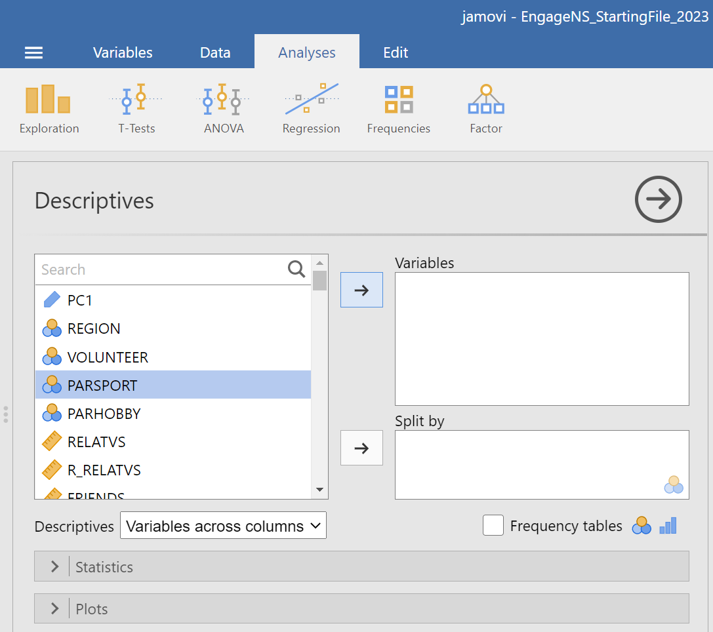This screenshot has width=713, height=632.
Task: Select the PARSPORT variable name
Action: [x=102, y=385]
